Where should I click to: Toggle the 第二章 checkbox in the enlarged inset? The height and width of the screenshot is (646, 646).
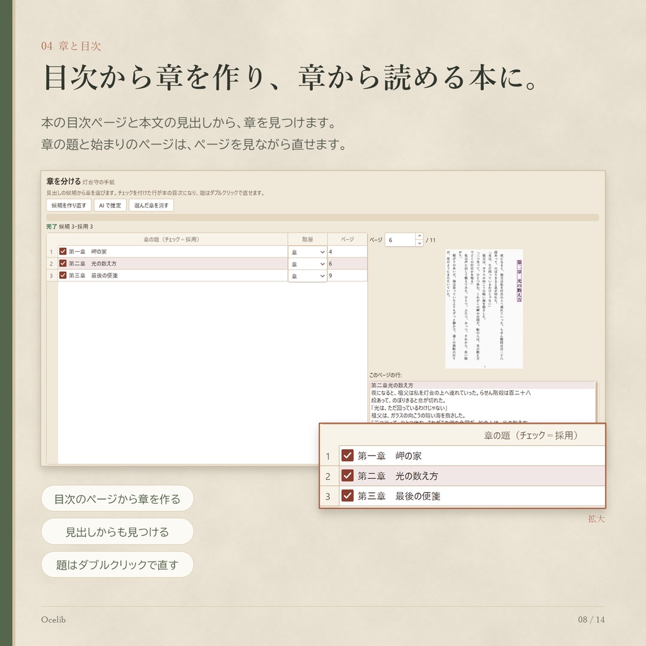click(x=348, y=476)
